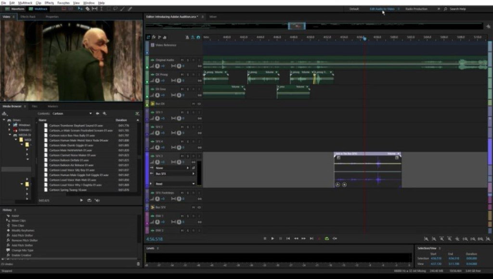
Task: Open the Multitrack menu
Action: [x=25, y=2]
